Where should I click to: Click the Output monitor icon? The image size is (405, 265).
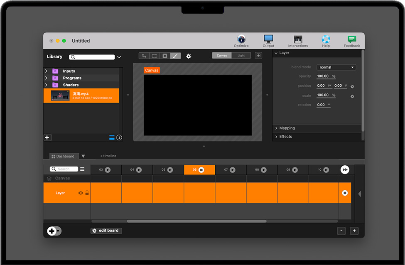tap(268, 39)
